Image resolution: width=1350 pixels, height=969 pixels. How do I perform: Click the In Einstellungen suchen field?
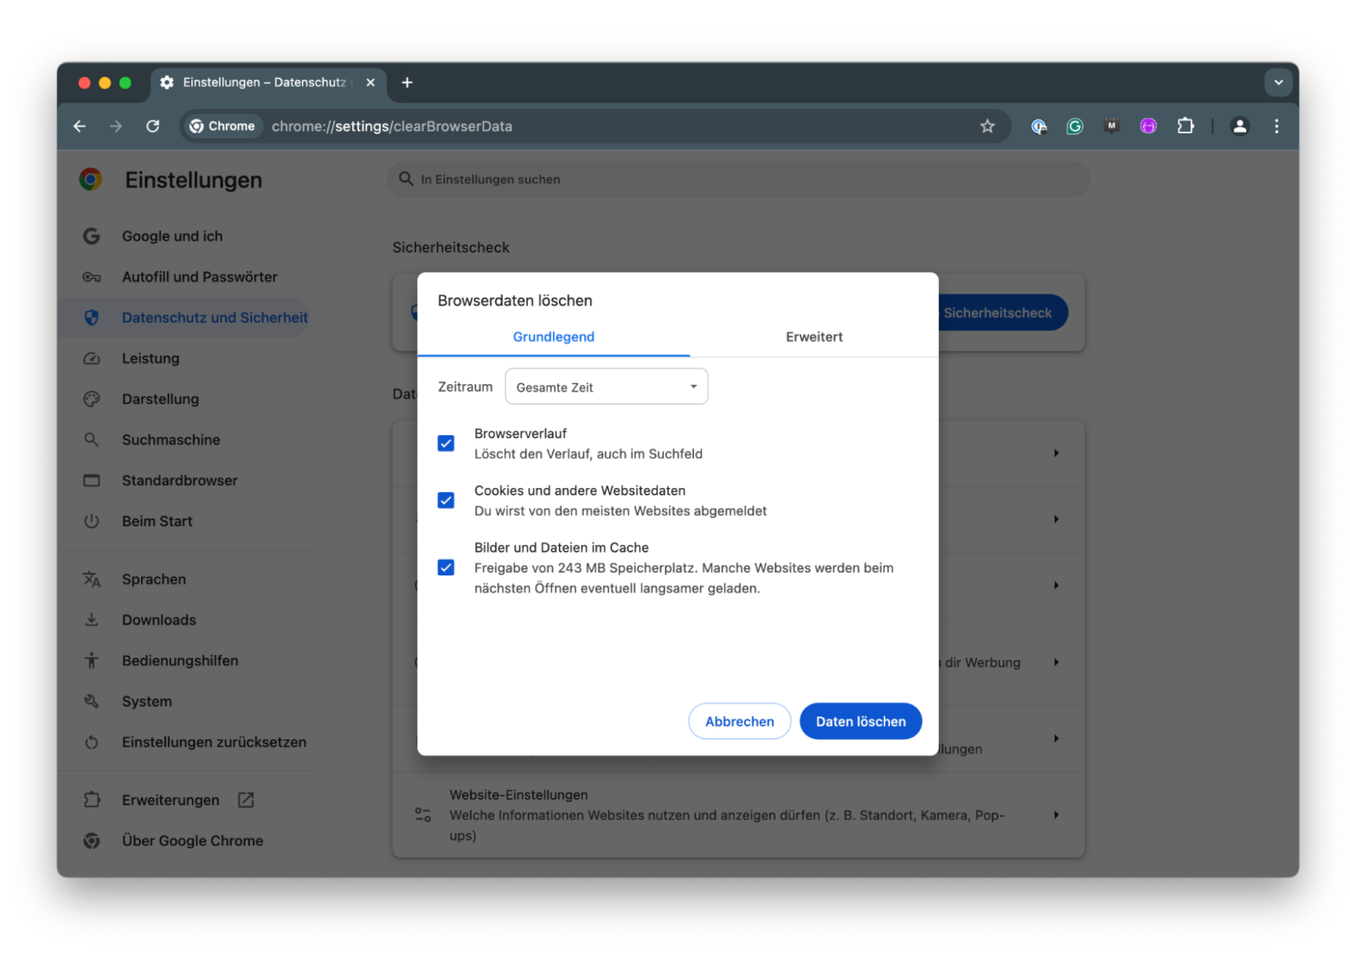point(738,179)
